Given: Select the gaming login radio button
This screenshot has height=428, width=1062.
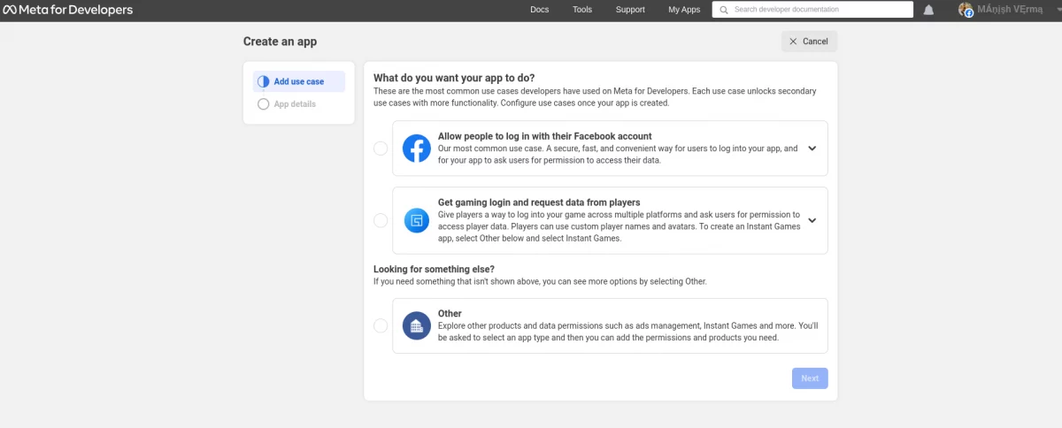Looking at the screenshot, I should (x=381, y=220).
